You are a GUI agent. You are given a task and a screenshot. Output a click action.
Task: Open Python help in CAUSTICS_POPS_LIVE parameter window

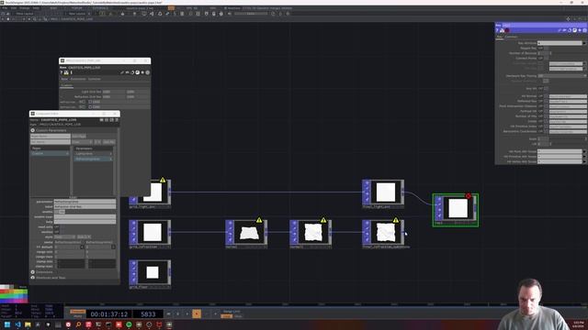coord(66,72)
